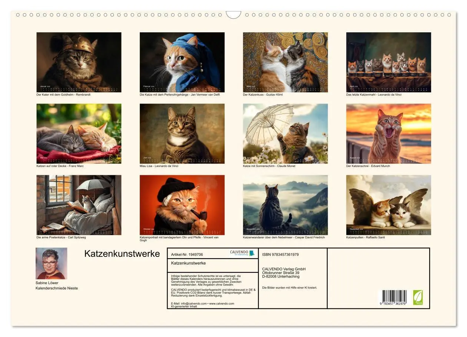Click the large 'Katzenkunstwerke' title

(x=122, y=254)
